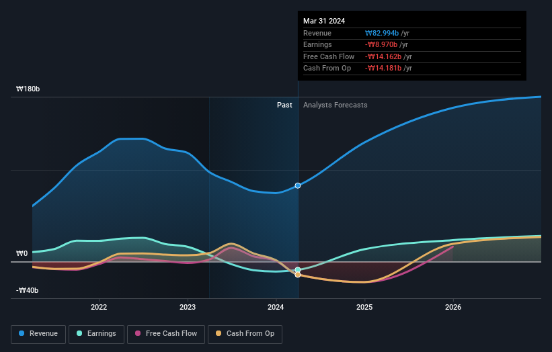Click the ₩0 y-axis label
This screenshot has height=352, width=552.
coord(22,253)
